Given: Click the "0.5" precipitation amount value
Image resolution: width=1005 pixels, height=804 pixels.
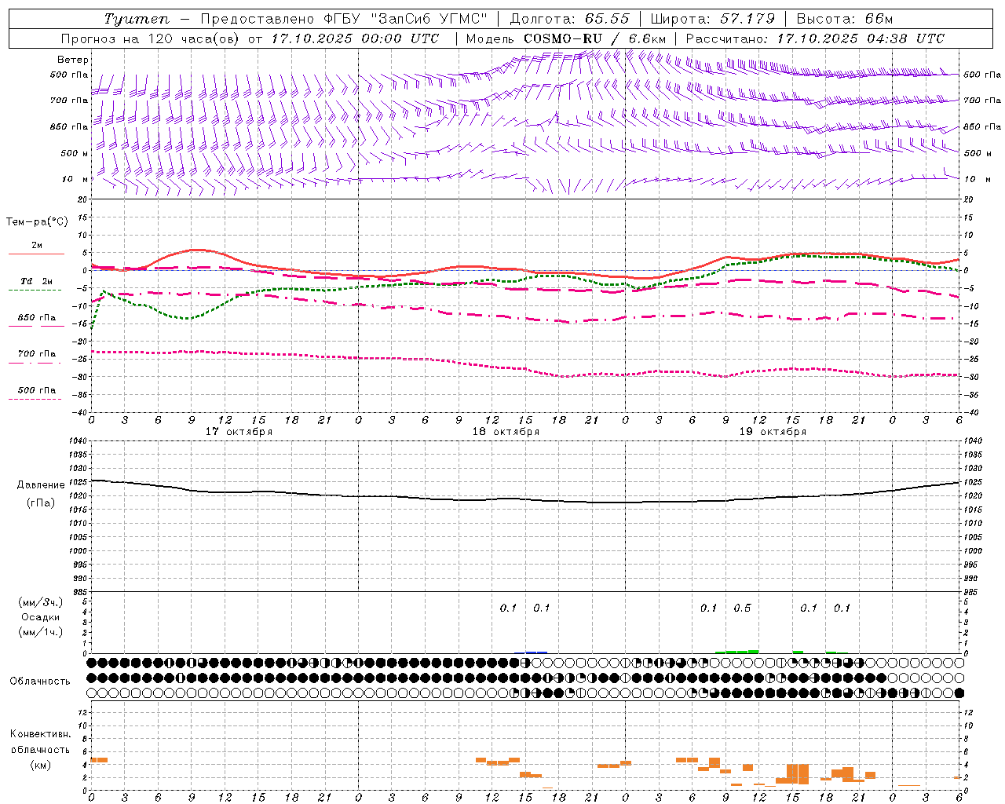Looking at the screenshot, I should (742, 608).
